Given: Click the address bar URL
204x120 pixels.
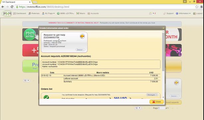Looking at the screenshot, I should click(44, 7).
